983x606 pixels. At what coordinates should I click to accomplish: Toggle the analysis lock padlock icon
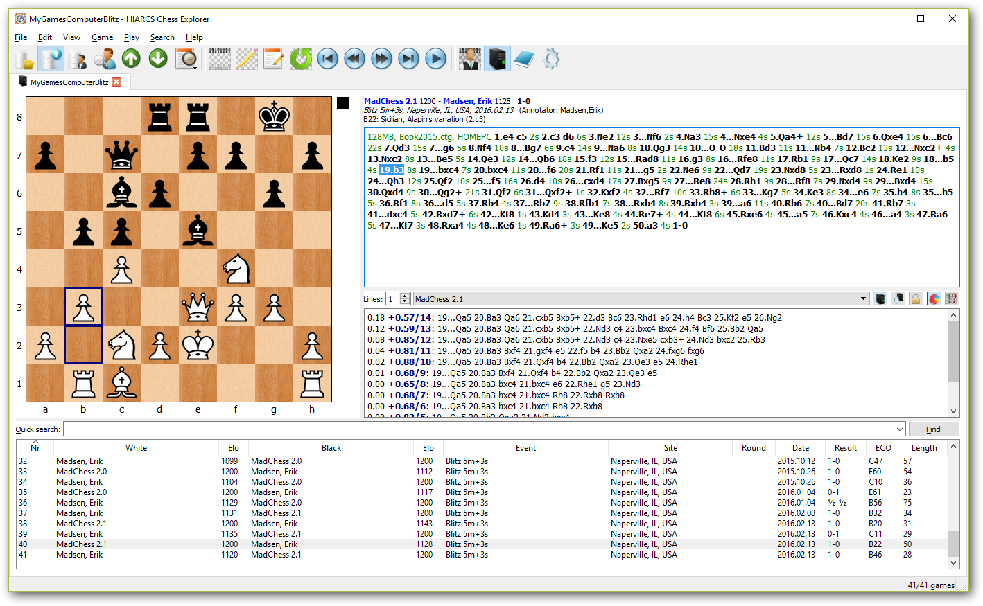tap(916, 298)
